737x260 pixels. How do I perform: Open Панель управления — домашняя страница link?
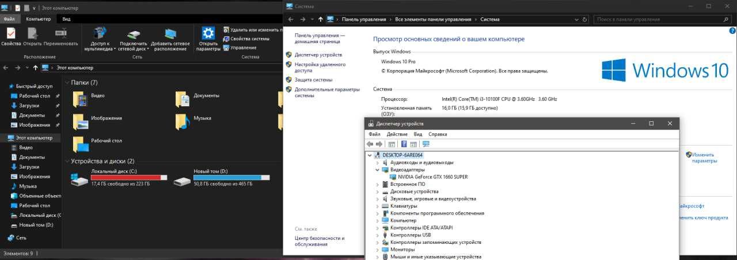pyautogui.click(x=320, y=39)
